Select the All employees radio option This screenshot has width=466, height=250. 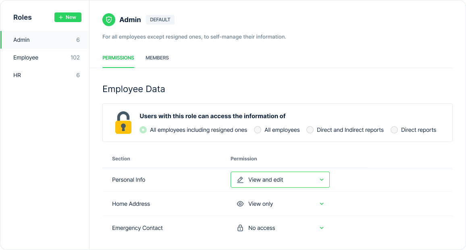(257, 130)
